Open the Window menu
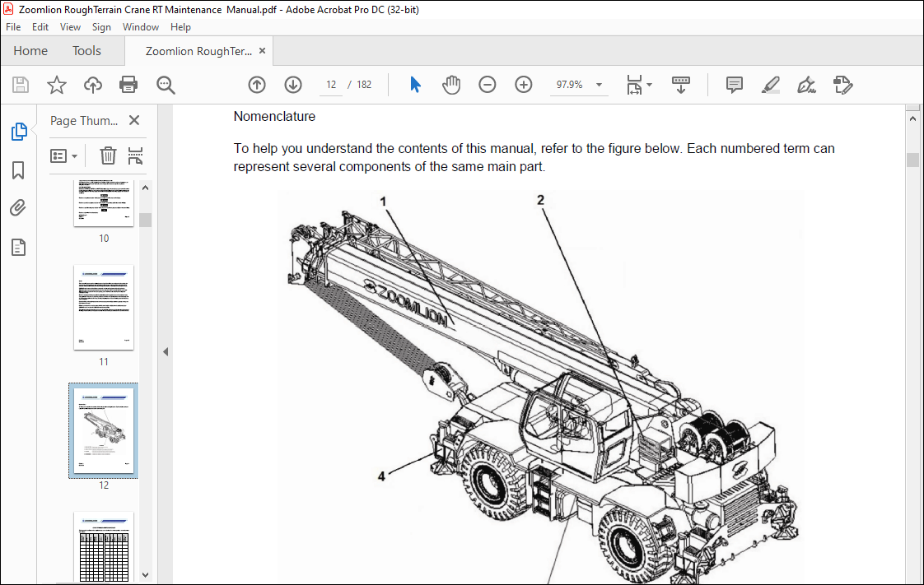The width and height of the screenshot is (924, 585). (140, 27)
